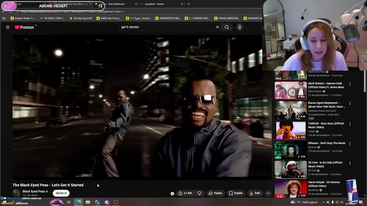Play Rihanna Don't Stop The Music thumbnail
The height and width of the screenshot is (206, 367).
[x=290, y=150]
